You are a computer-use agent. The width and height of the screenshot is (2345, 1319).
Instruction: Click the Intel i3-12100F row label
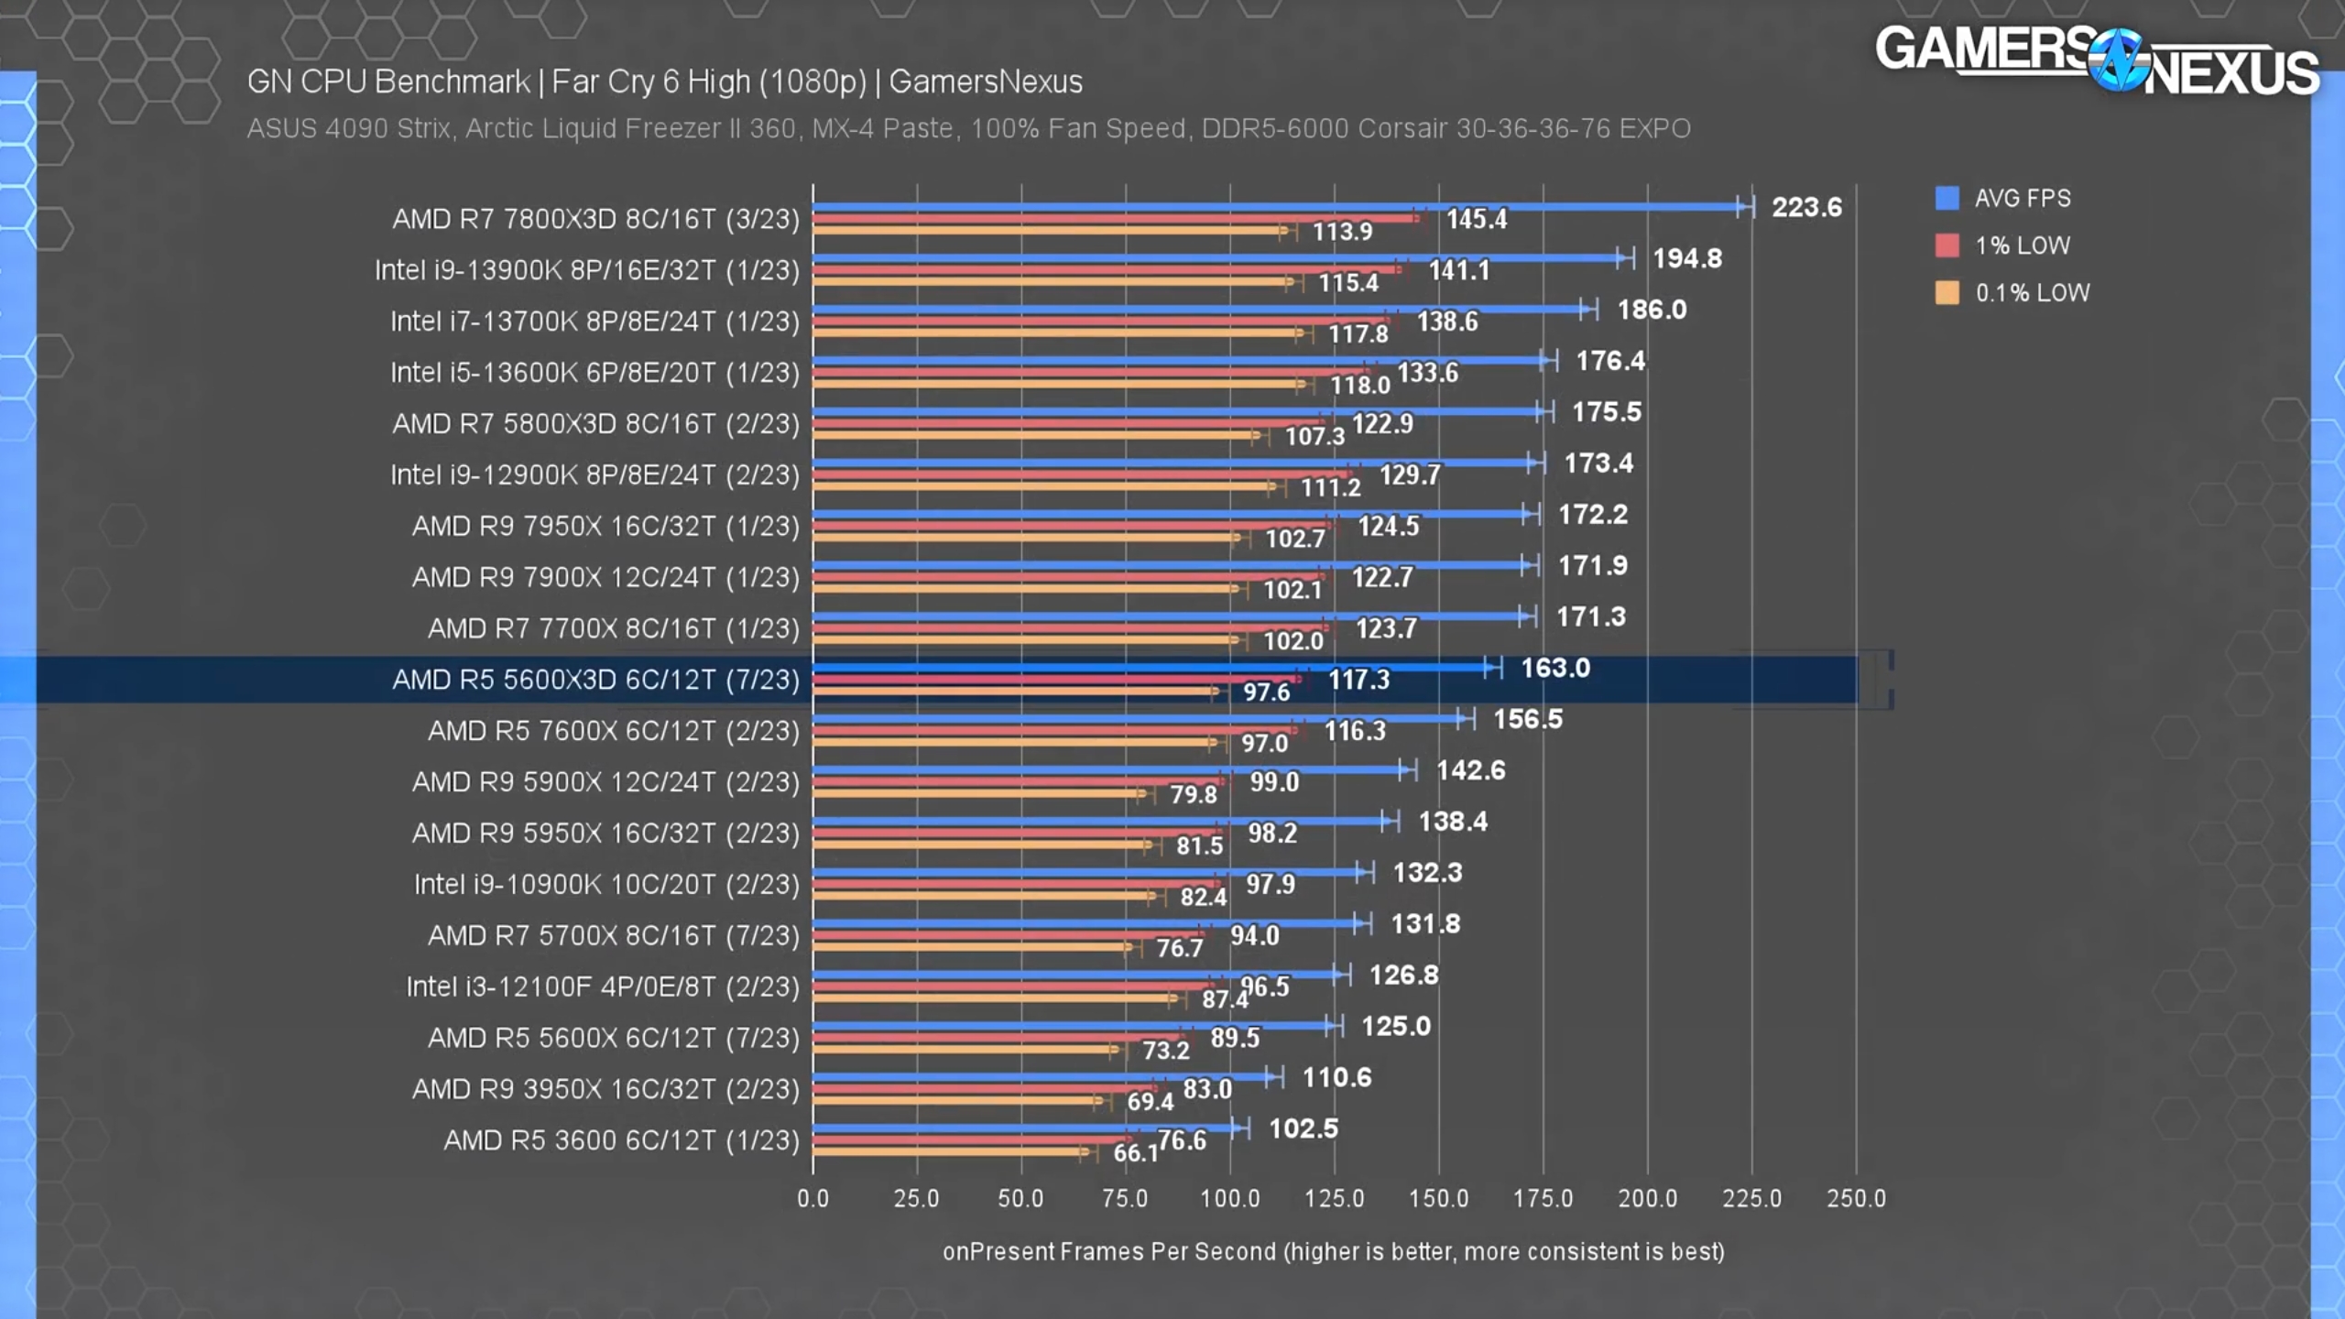coord(603,987)
